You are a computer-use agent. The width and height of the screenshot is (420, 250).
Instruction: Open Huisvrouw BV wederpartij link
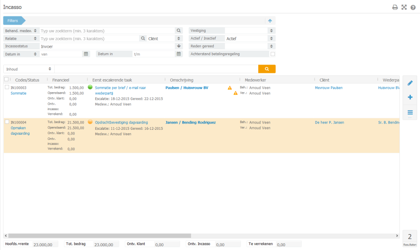pos(388,88)
